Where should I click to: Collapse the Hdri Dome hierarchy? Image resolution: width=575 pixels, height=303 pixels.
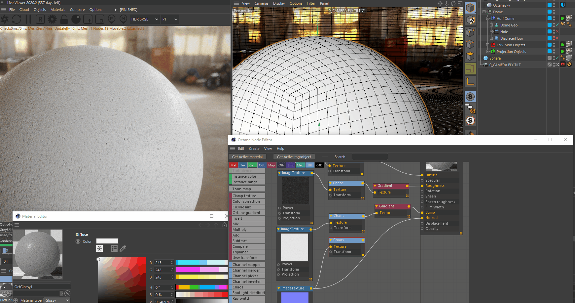[x=488, y=19]
